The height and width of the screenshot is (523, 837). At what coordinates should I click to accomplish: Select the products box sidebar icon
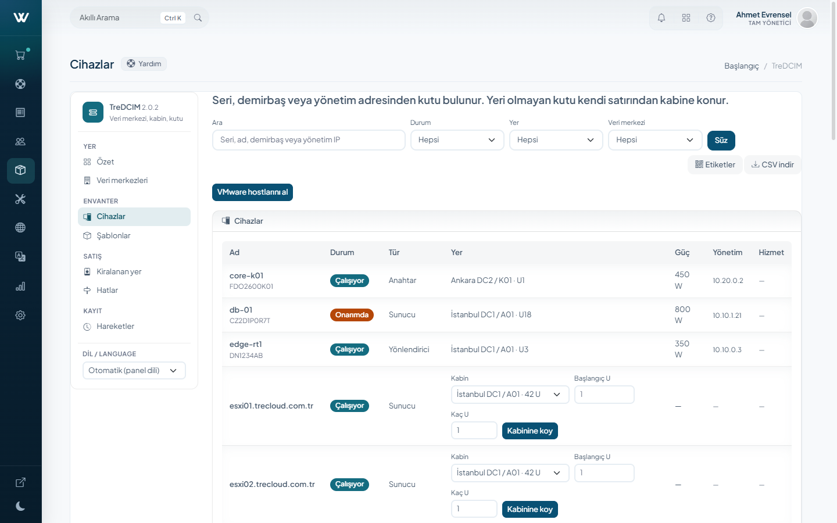pos(20,170)
